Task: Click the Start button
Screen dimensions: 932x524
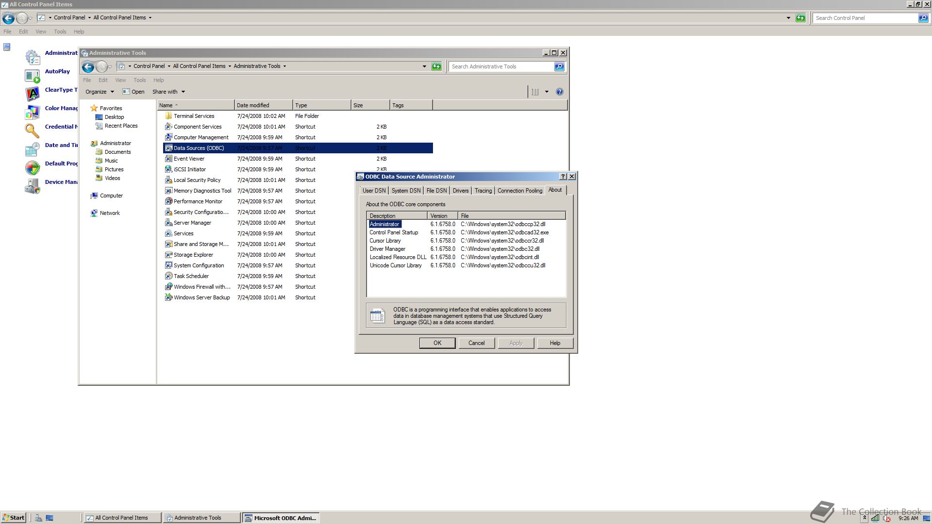Action: 14,518
